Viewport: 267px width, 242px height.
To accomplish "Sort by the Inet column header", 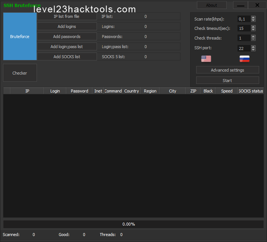I will (x=98, y=91).
